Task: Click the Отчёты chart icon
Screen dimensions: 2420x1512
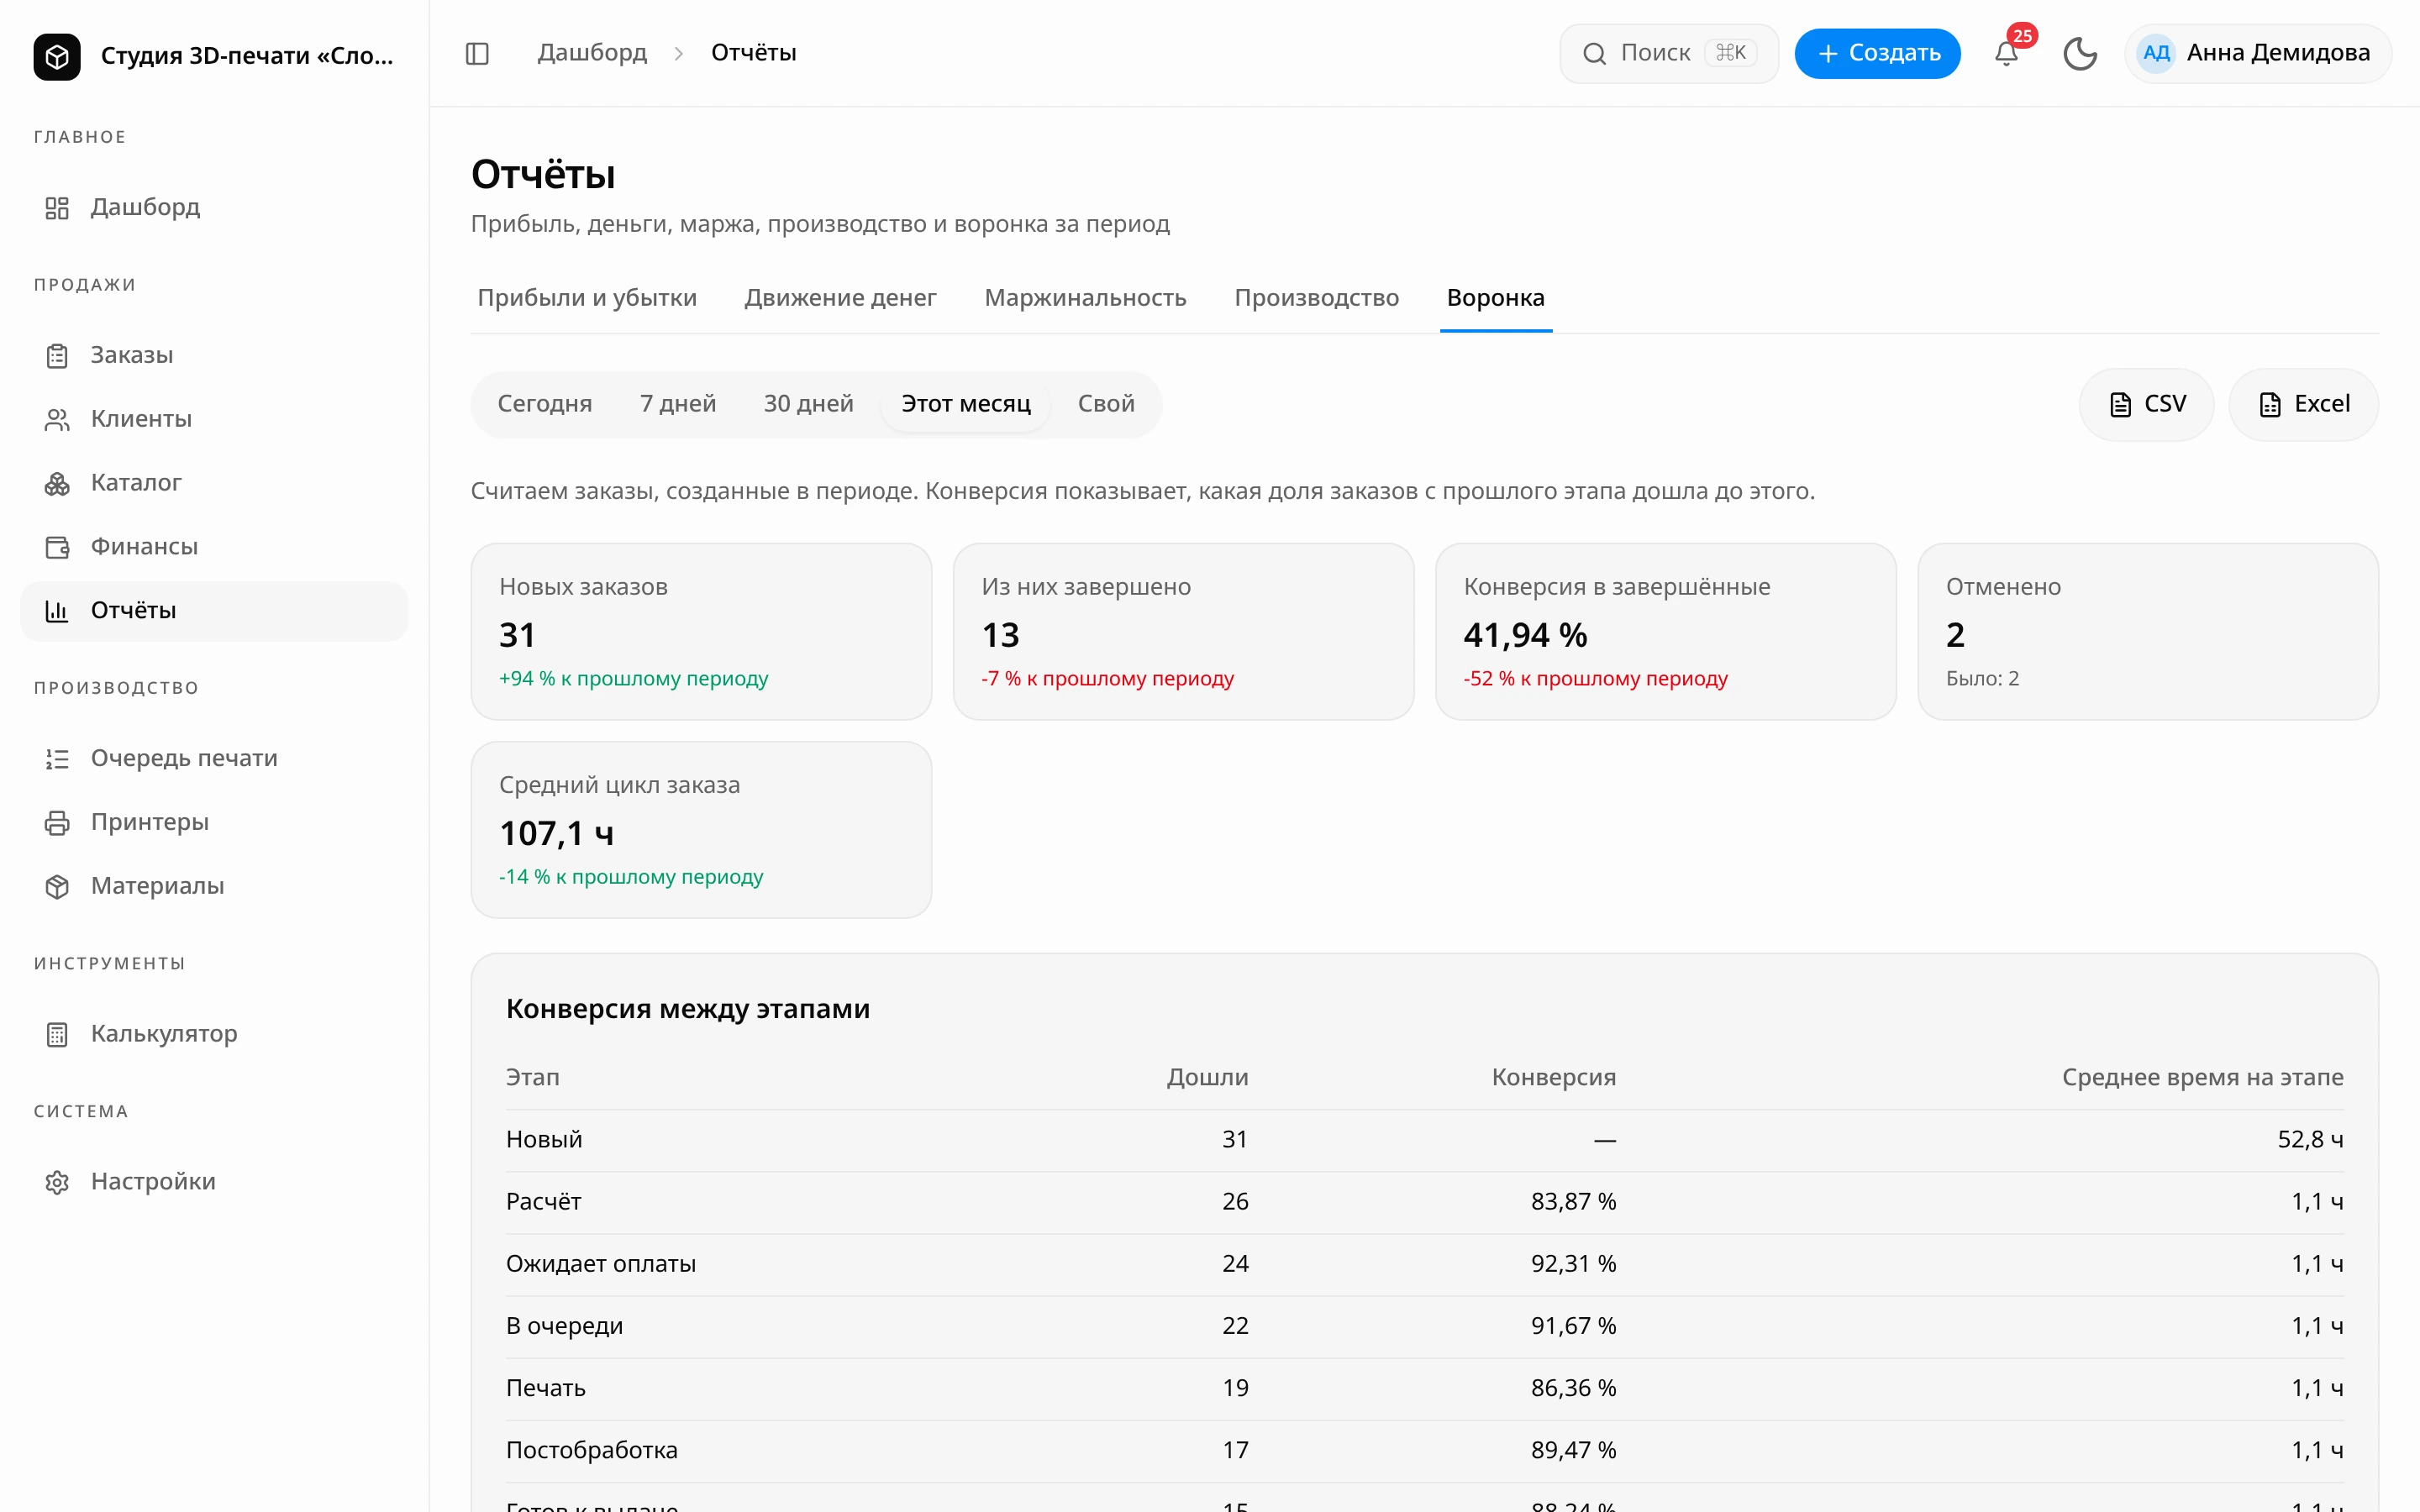Action: point(57,611)
